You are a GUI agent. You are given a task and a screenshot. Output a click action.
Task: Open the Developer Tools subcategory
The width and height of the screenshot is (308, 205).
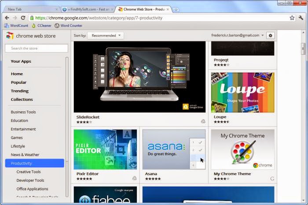click(x=30, y=180)
